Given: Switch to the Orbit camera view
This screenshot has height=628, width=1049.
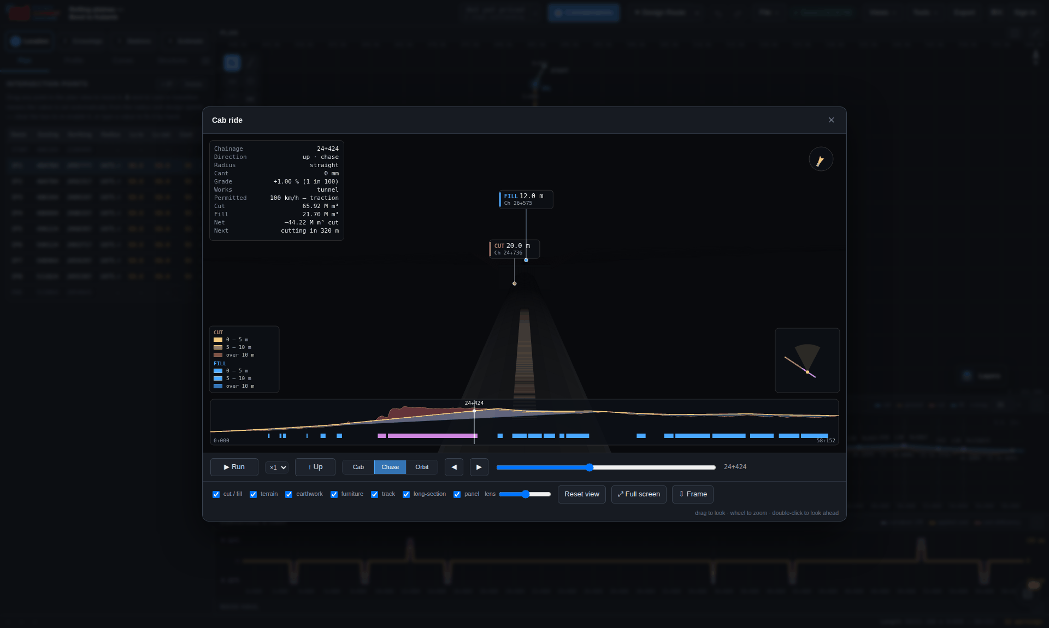Looking at the screenshot, I should [x=422, y=467].
